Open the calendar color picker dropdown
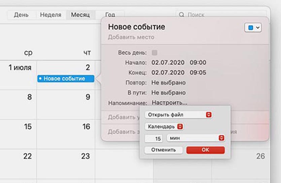This screenshot has height=183, width=281. click(x=253, y=28)
